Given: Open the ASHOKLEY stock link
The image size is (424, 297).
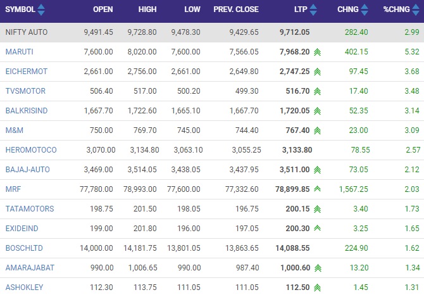Looking at the screenshot, I should coord(24,288).
